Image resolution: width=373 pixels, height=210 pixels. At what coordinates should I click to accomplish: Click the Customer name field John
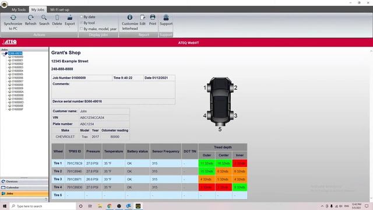tap(104, 111)
